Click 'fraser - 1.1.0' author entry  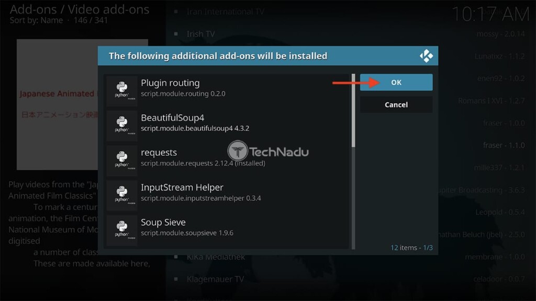504,145
